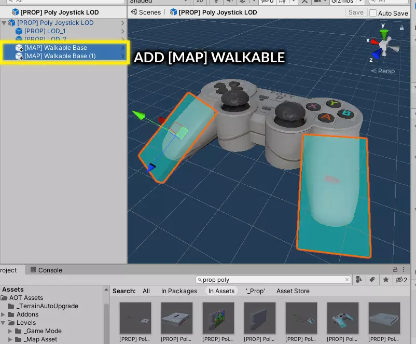
Task: Select the 'In Packages' search scope
Action: point(179,291)
